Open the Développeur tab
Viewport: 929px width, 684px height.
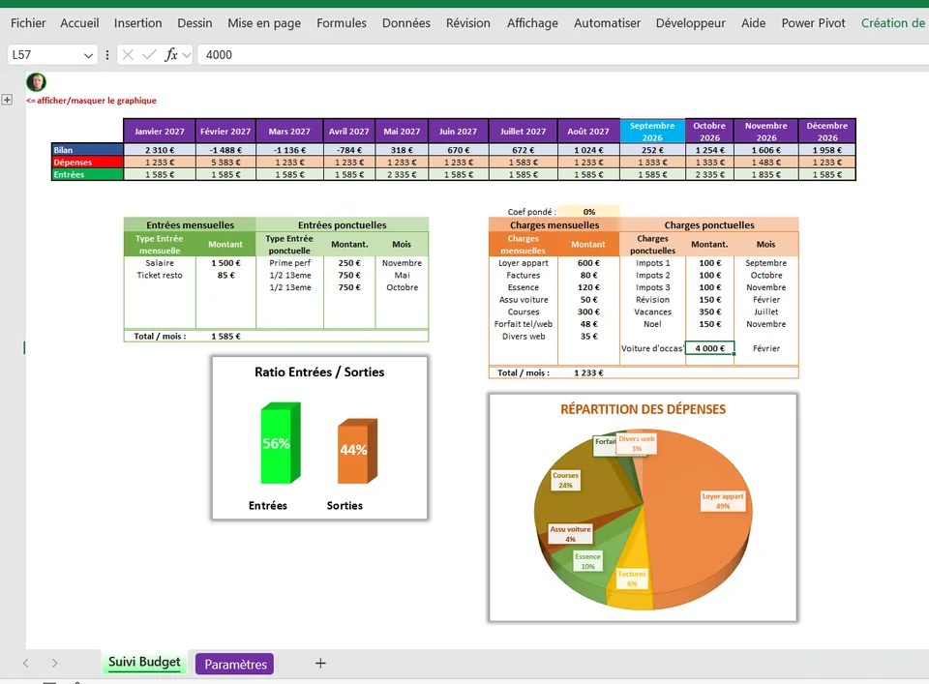point(691,23)
